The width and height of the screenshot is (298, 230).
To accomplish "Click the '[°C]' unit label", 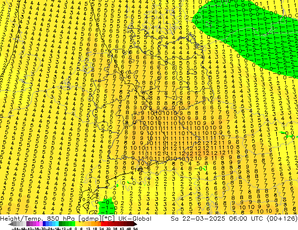I will (109, 219).
